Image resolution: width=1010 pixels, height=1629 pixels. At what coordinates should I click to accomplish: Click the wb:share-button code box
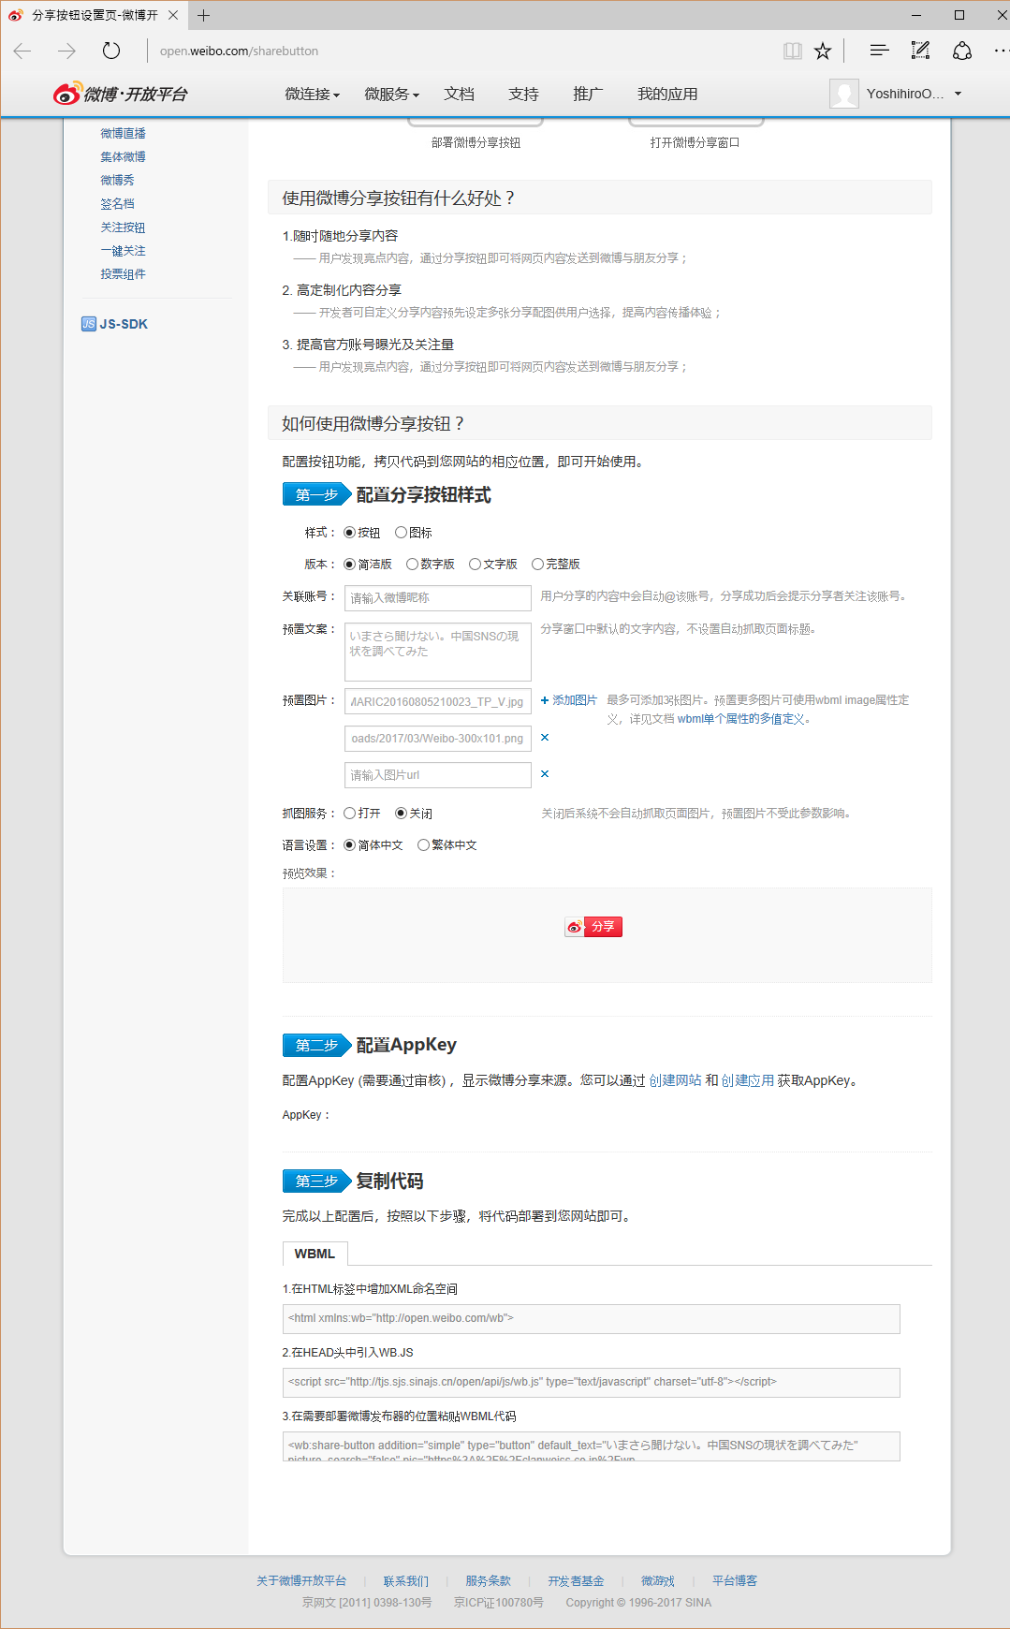592,1446
